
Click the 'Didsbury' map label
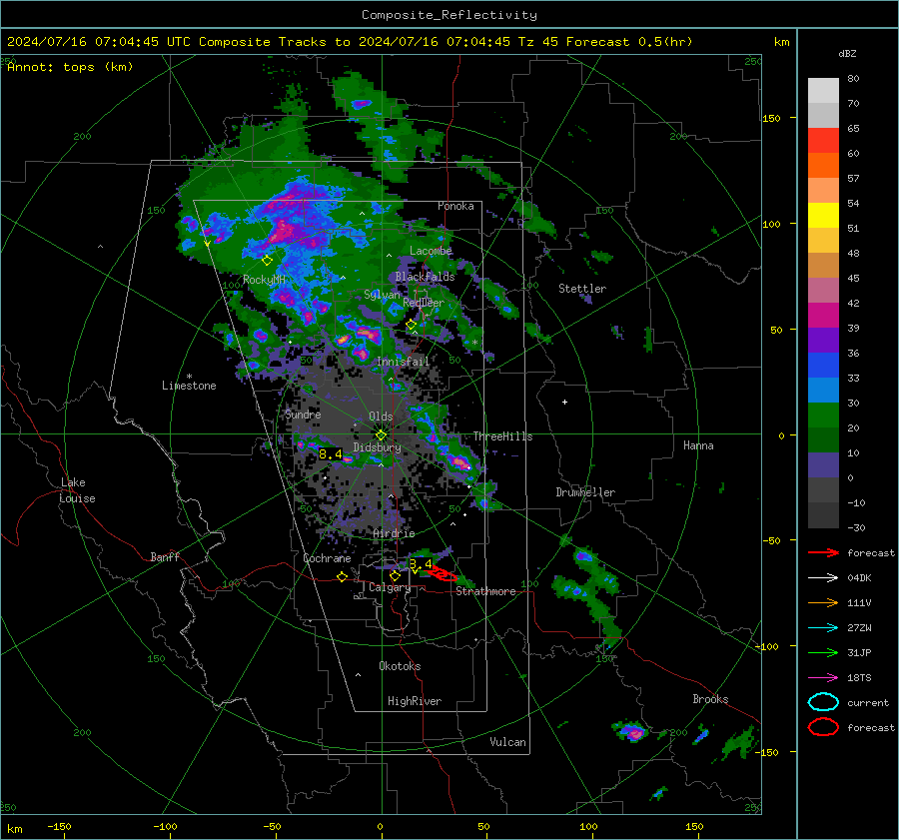pos(377,447)
